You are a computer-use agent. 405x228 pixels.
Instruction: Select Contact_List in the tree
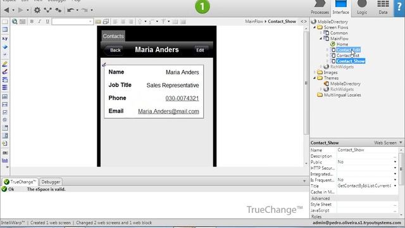pos(347,56)
